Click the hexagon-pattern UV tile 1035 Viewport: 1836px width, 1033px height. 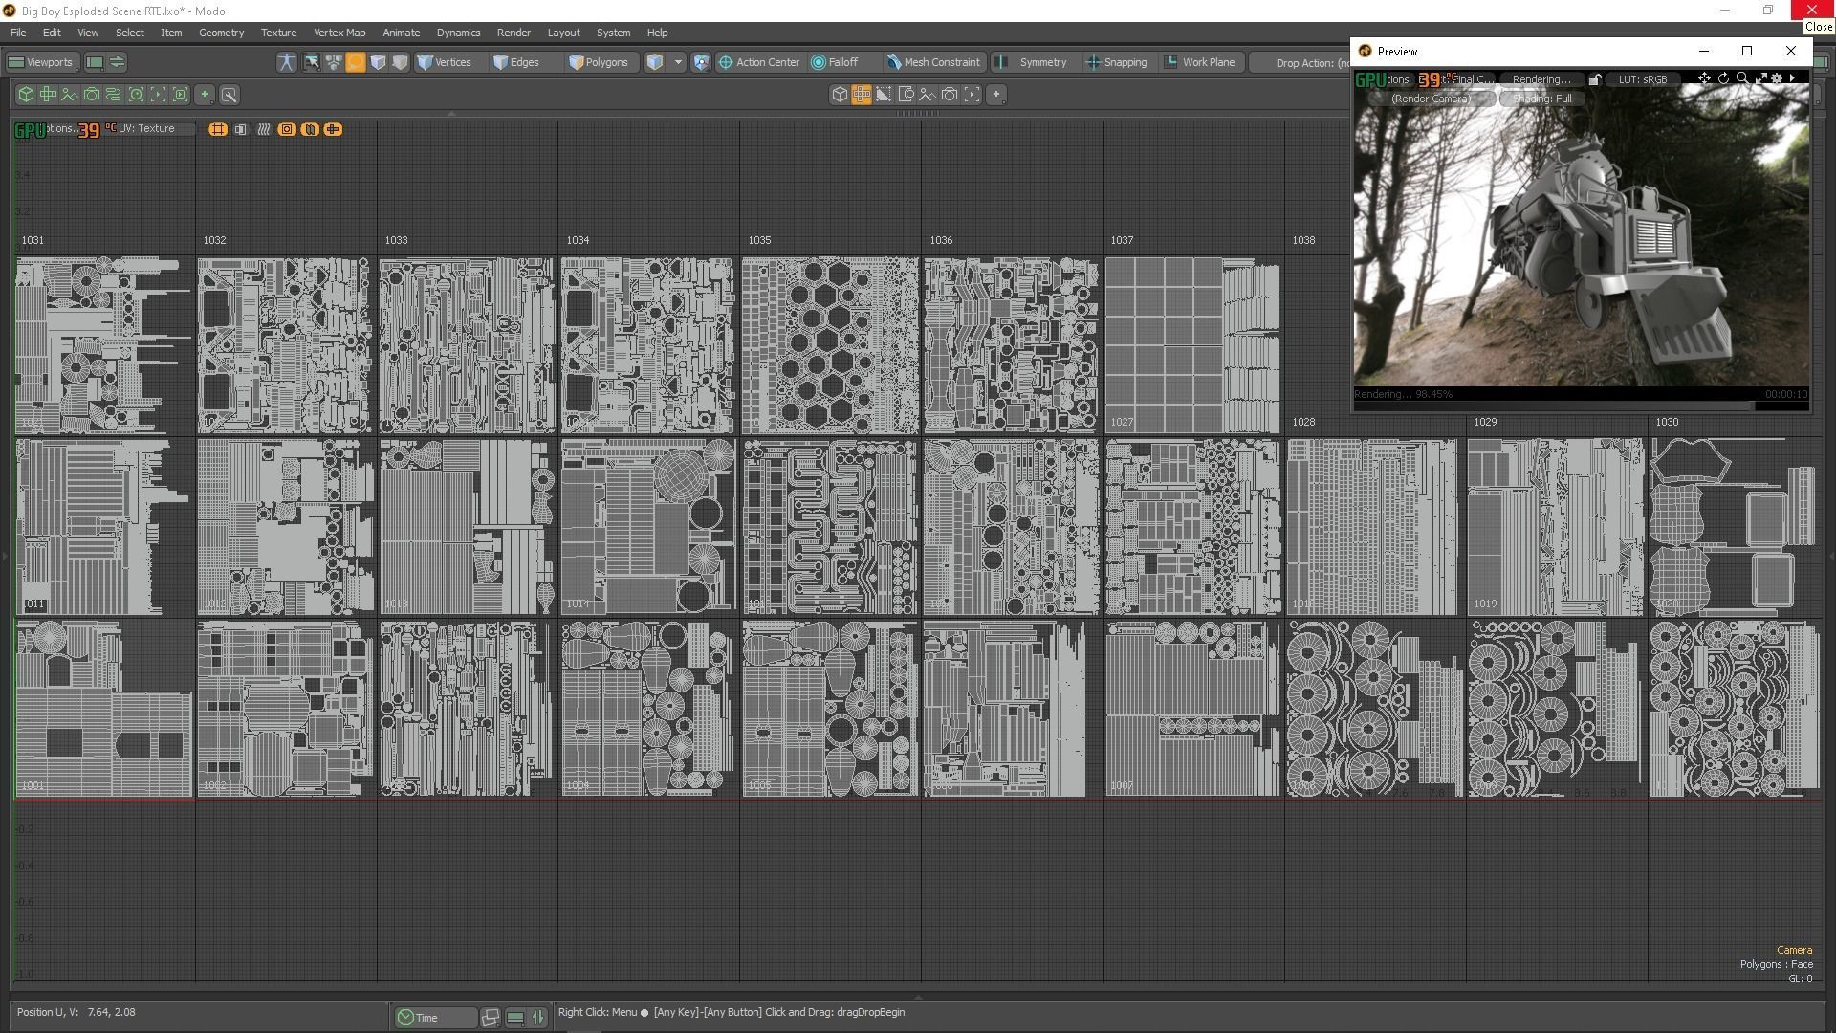(x=829, y=344)
